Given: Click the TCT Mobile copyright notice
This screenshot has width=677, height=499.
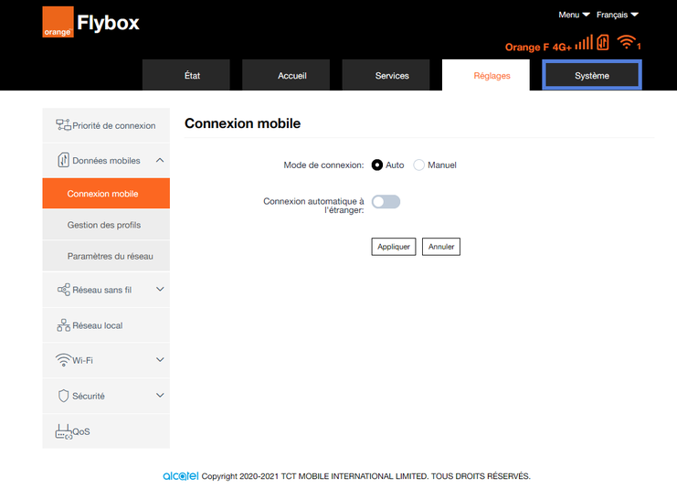Looking at the screenshot, I should coord(366,476).
